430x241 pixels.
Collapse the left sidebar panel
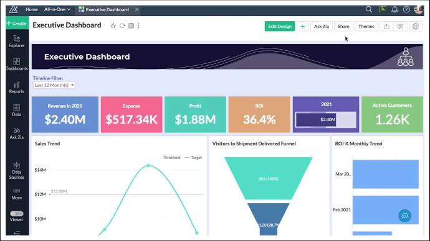click(17, 233)
